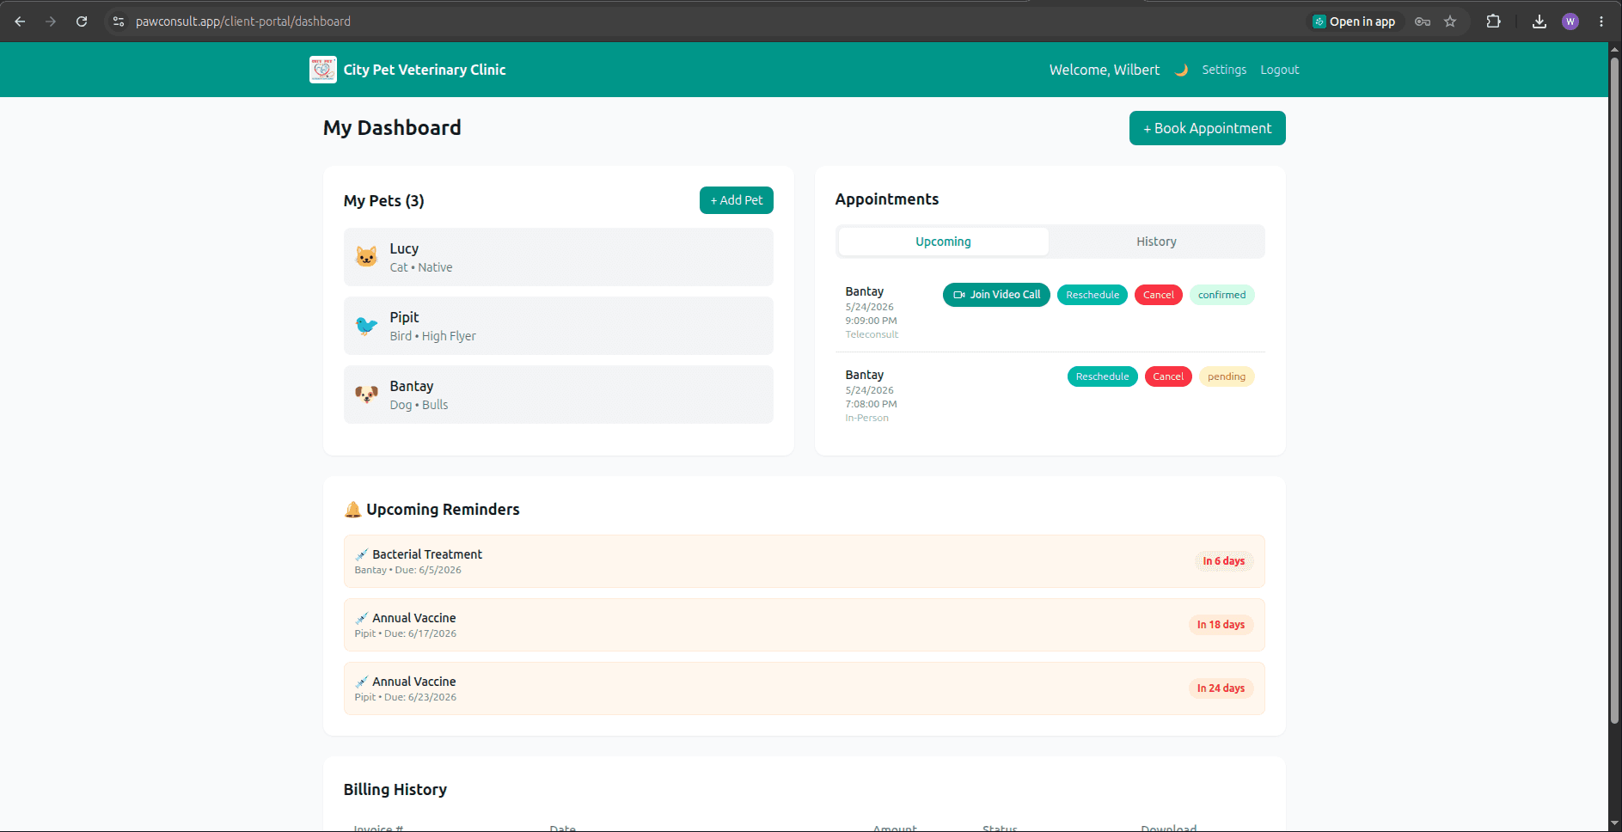Click Book Appointment button
This screenshot has height=832, width=1622.
tap(1208, 128)
